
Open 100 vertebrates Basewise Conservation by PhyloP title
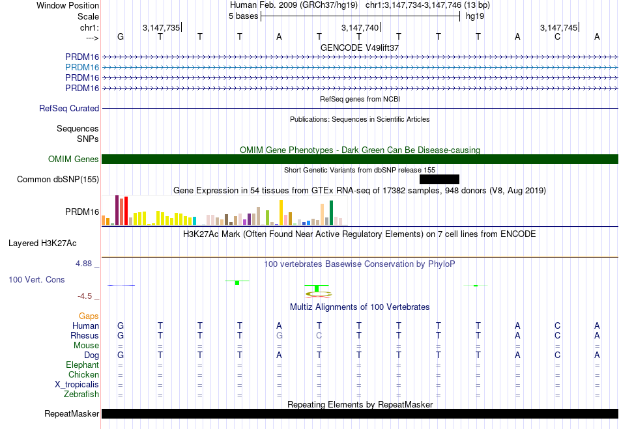tap(360, 264)
